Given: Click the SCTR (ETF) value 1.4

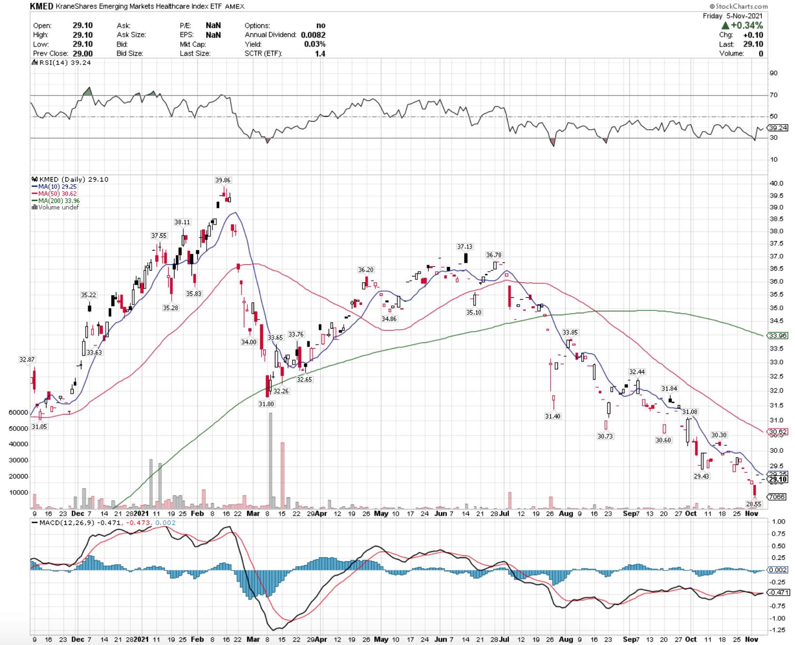Looking at the screenshot, I should (320, 53).
